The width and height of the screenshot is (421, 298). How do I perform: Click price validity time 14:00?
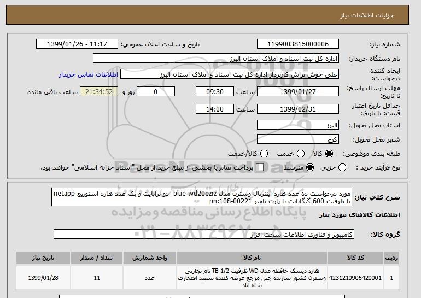[x=215, y=109]
